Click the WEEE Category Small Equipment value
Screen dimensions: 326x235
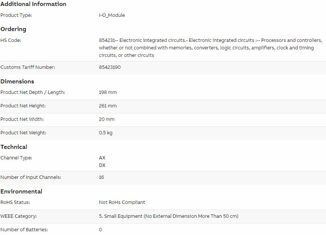point(168,216)
